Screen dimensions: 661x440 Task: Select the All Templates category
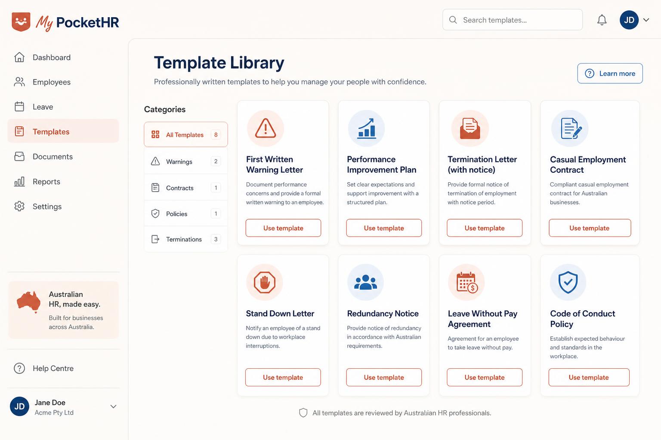coord(186,134)
